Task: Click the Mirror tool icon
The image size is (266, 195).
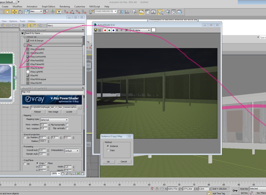Action: pyautogui.click(x=121, y=12)
